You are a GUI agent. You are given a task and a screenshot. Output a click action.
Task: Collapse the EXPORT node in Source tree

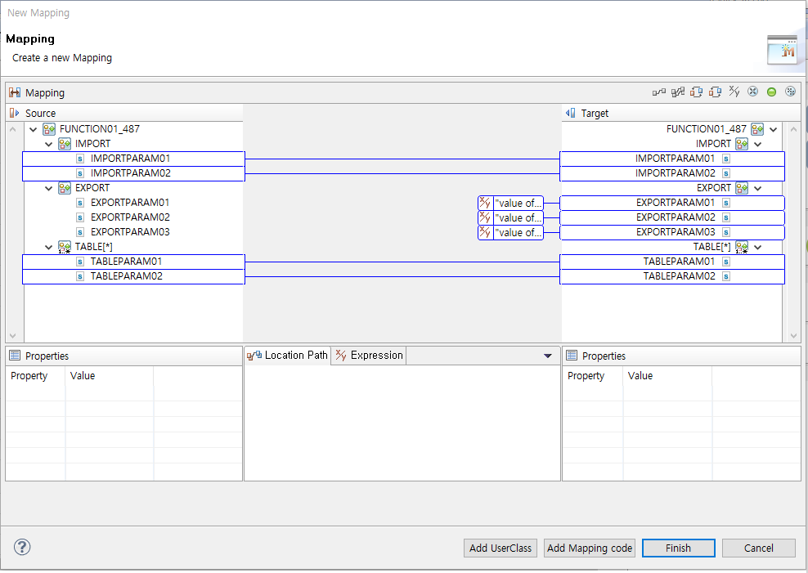(47, 187)
